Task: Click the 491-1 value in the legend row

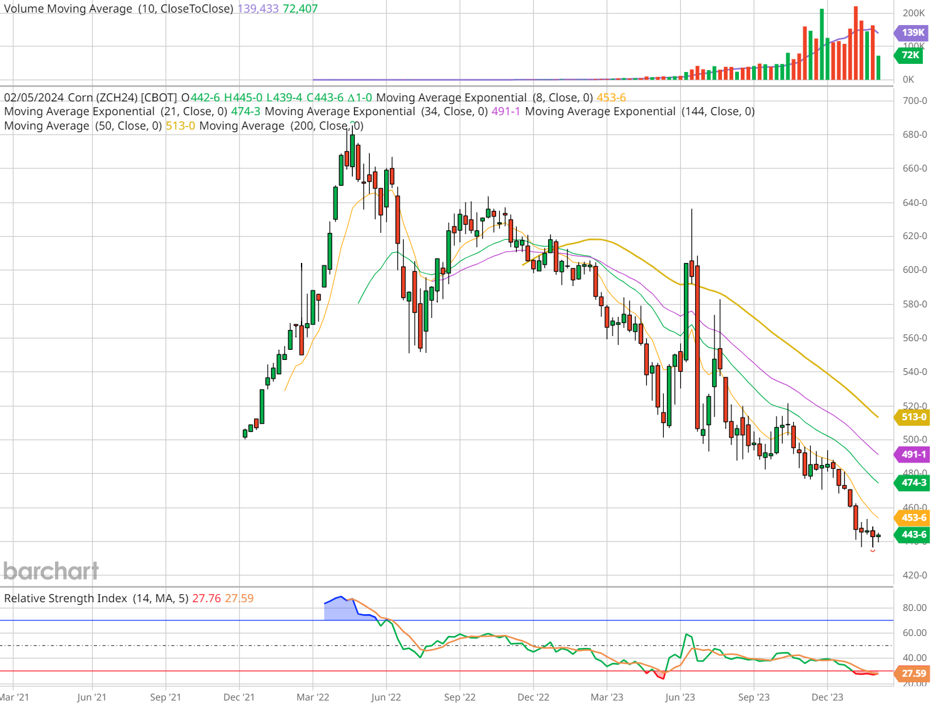Action: [506, 111]
